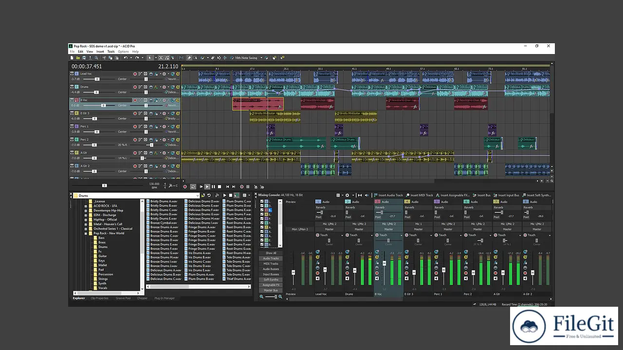Click the Cut scissors icon in toolbar
The image size is (623, 350).
coord(104,57)
